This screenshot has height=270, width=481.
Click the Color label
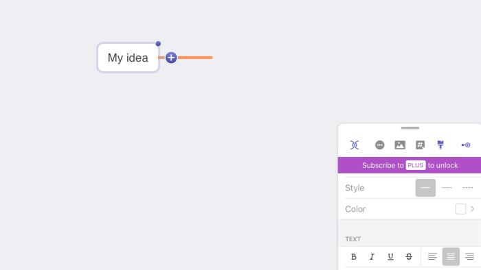coord(355,209)
